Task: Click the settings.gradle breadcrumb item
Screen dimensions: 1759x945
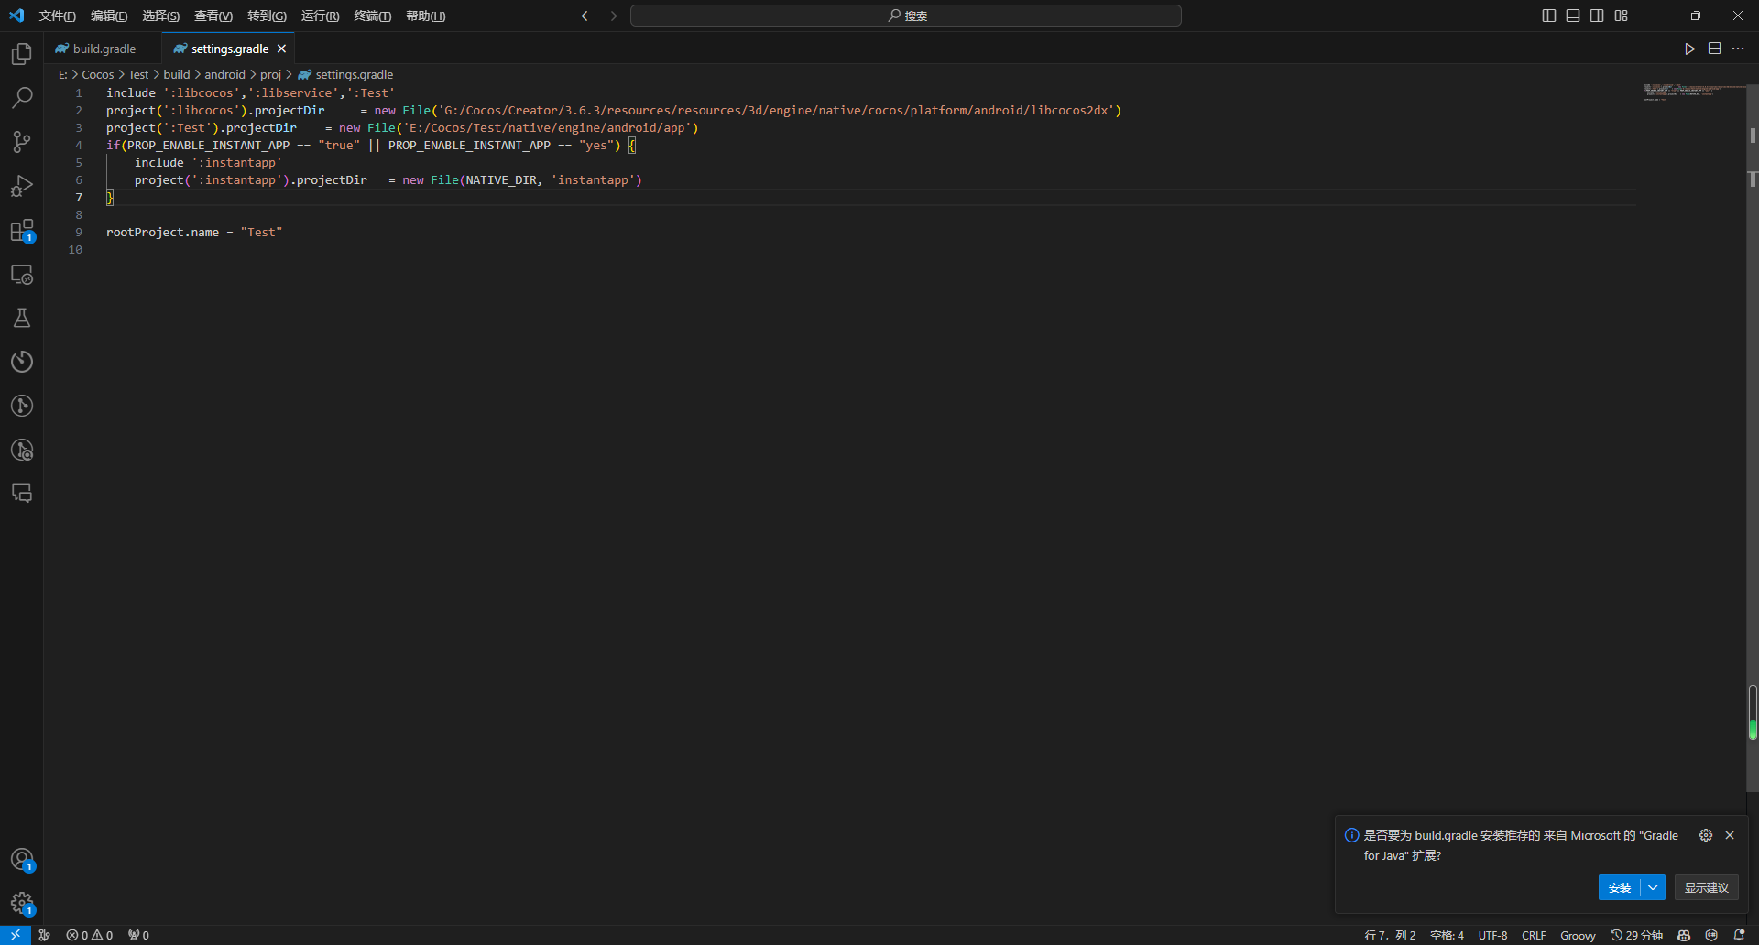Action: pyautogui.click(x=345, y=74)
